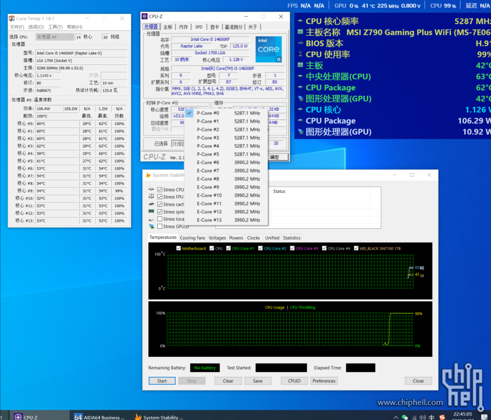
Task: Open the Core Temp CPU selection dropdown
Action: [x=55, y=37]
